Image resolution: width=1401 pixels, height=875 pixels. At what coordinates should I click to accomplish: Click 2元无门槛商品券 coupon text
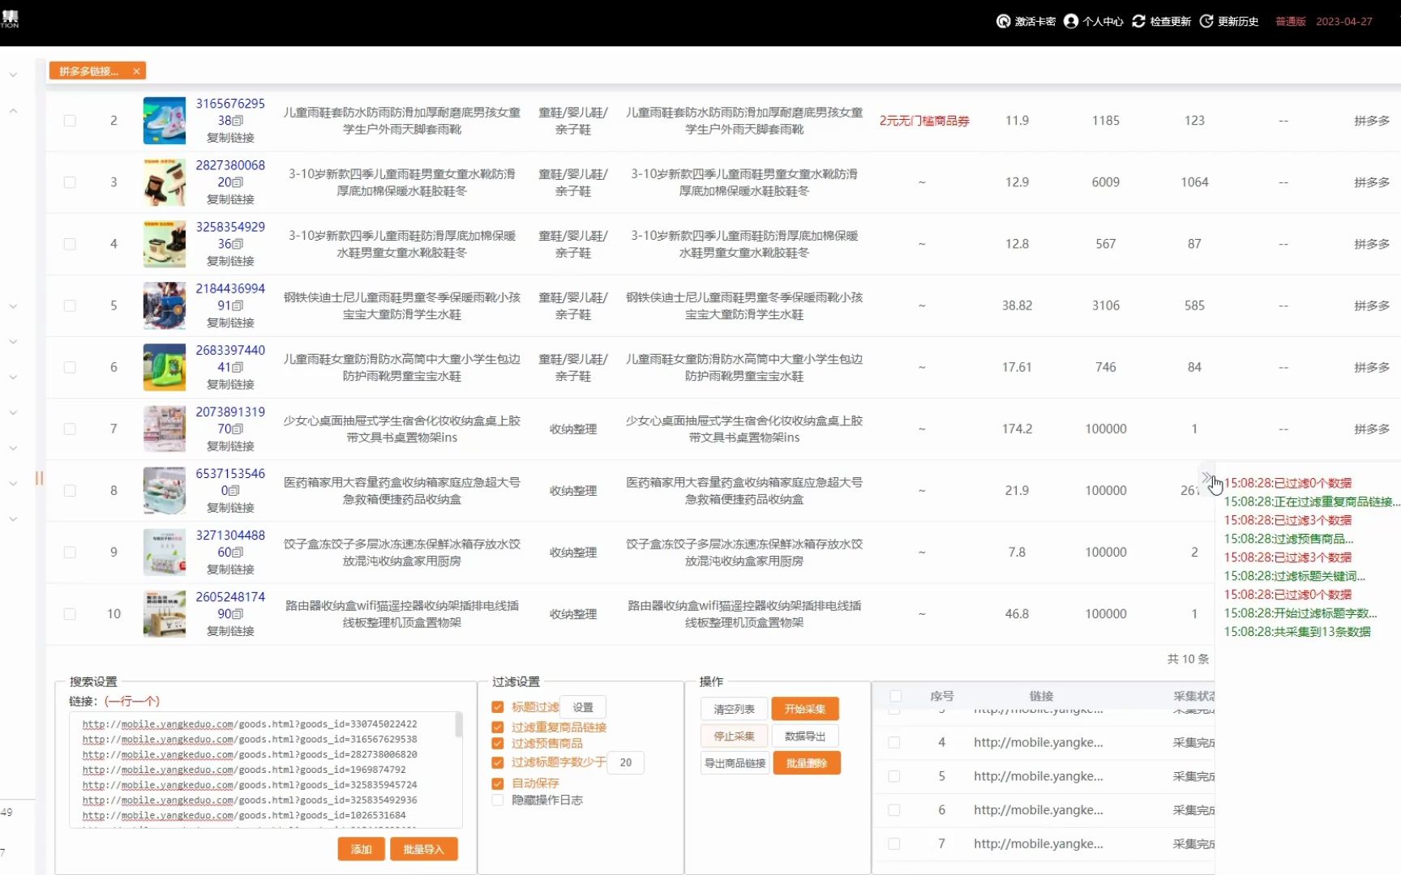[924, 121]
